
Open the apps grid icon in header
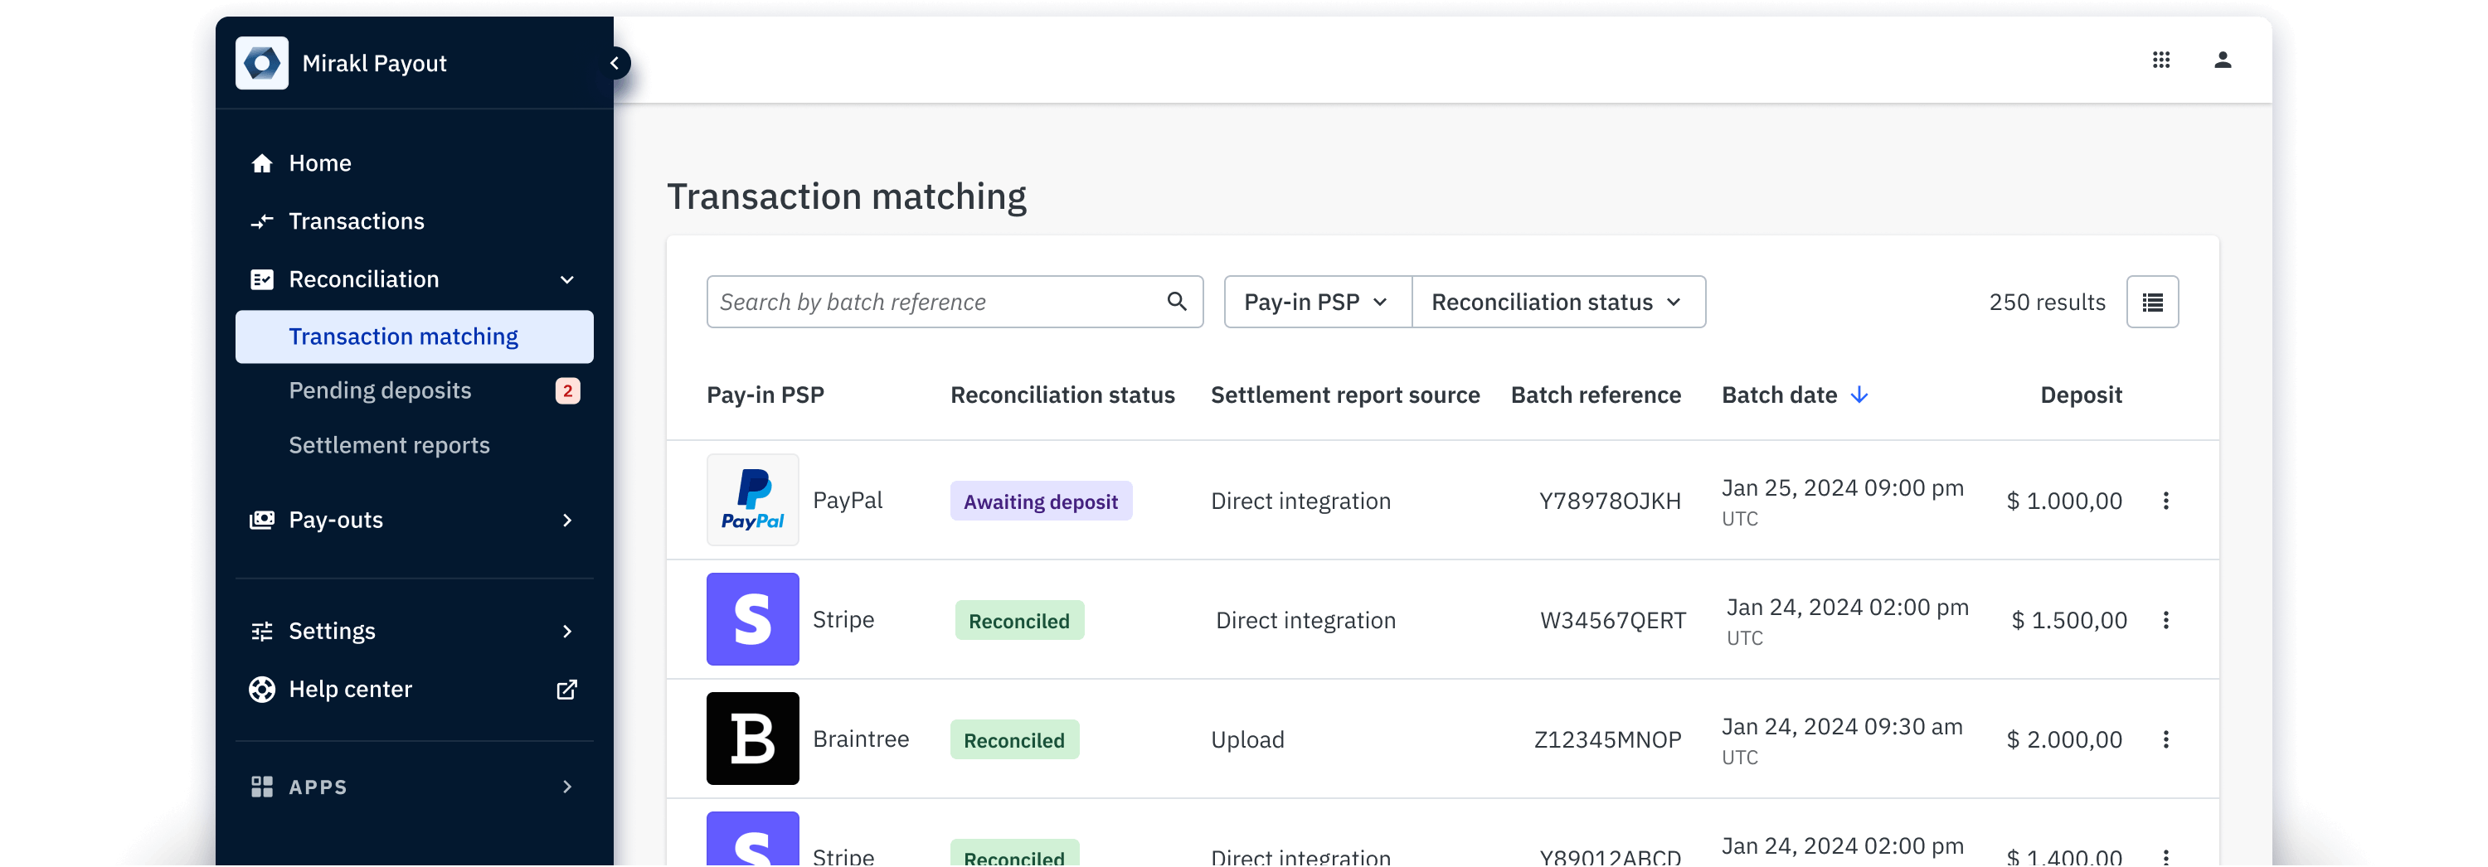coord(2160,60)
